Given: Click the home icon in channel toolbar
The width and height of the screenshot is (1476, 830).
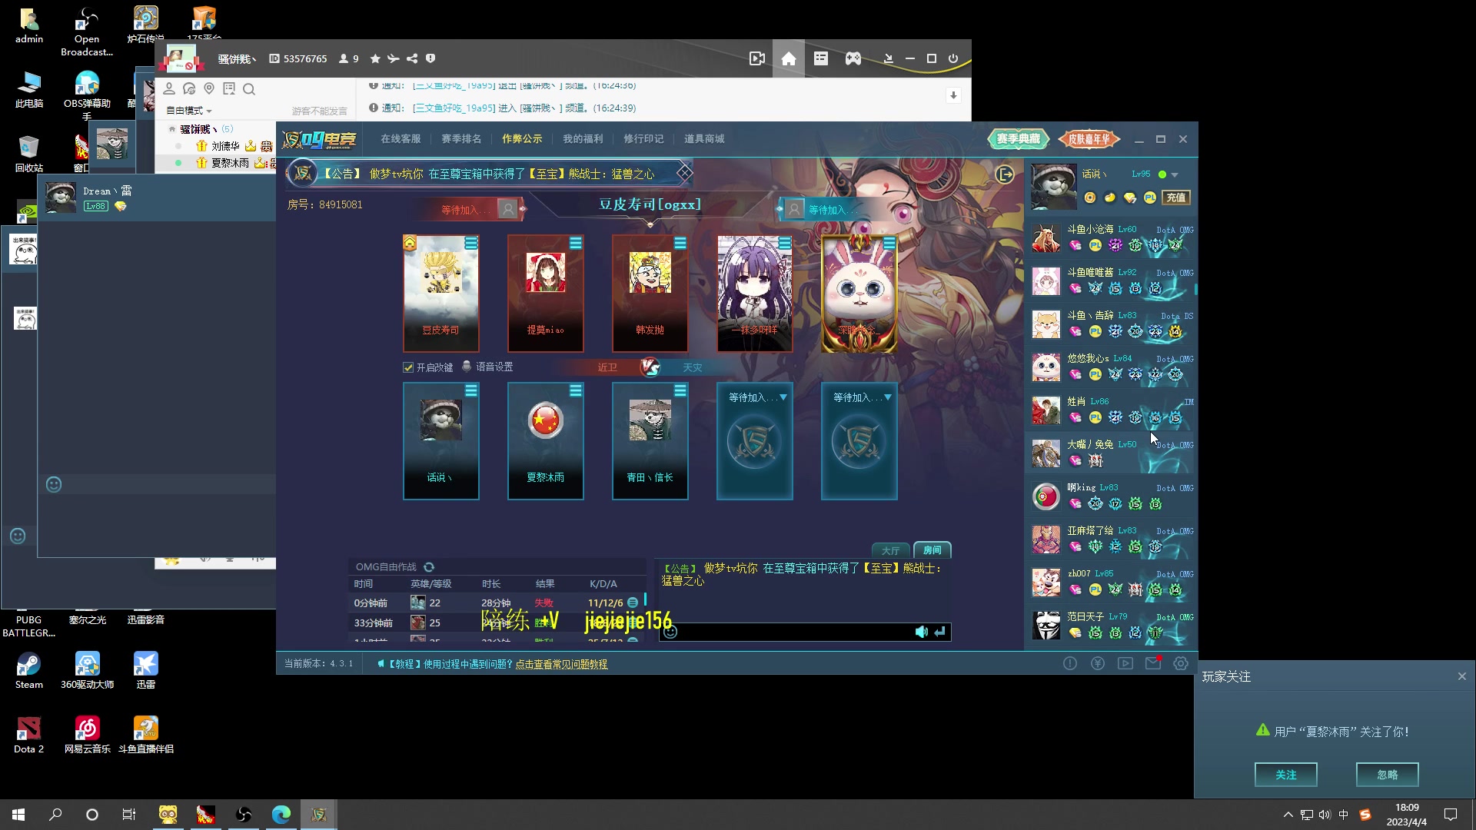Looking at the screenshot, I should (789, 58).
